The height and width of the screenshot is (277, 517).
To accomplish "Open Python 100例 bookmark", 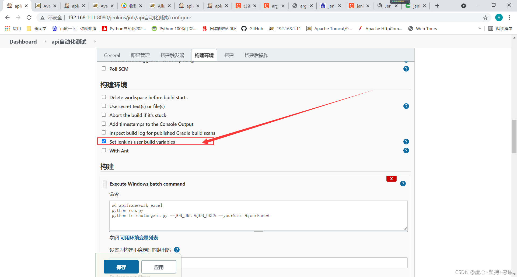I will [x=174, y=29].
